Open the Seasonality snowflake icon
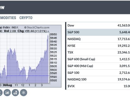130x106 pixels. pos(24,93)
